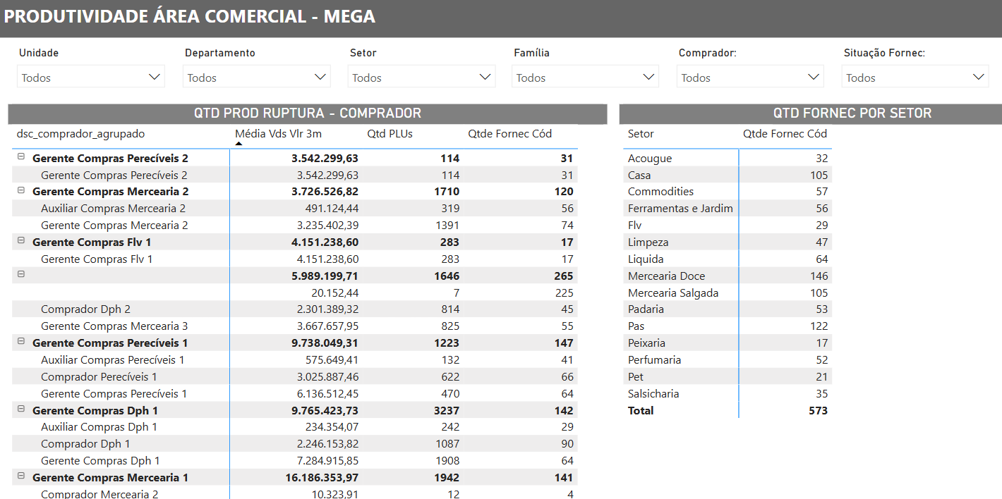
Task: Click the Total value 573
Action: (818, 410)
